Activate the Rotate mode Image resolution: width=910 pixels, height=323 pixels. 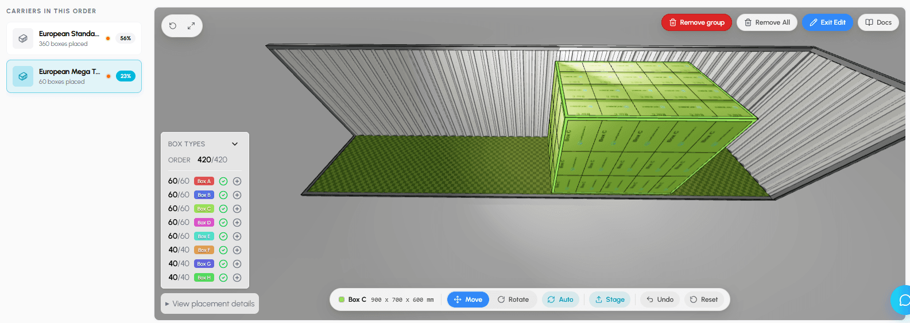pyautogui.click(x=513, y=299)
